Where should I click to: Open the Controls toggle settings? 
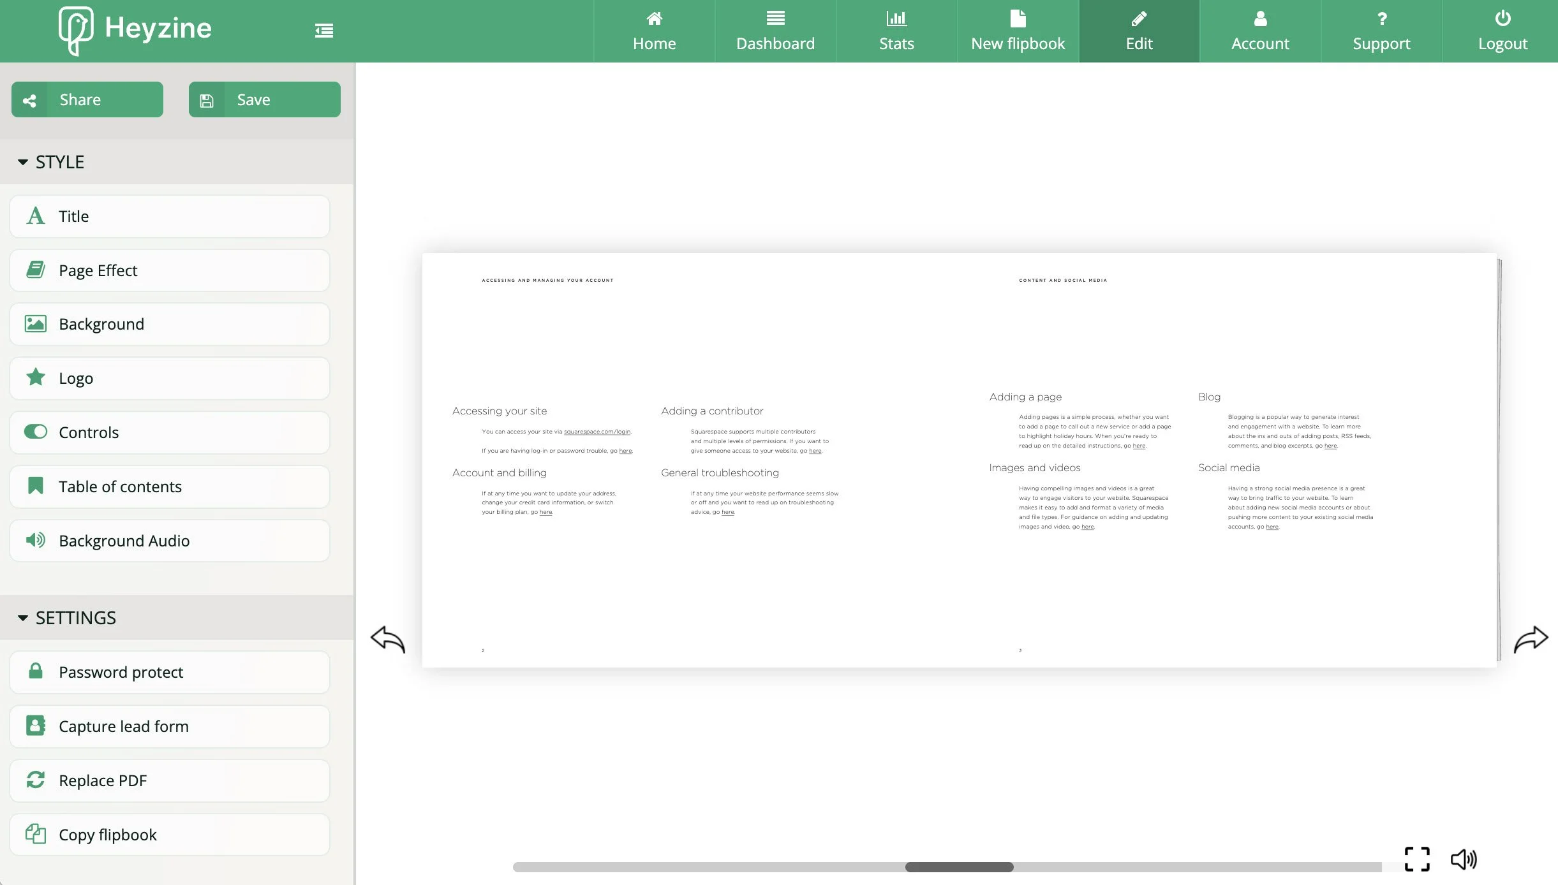(169, 432)
